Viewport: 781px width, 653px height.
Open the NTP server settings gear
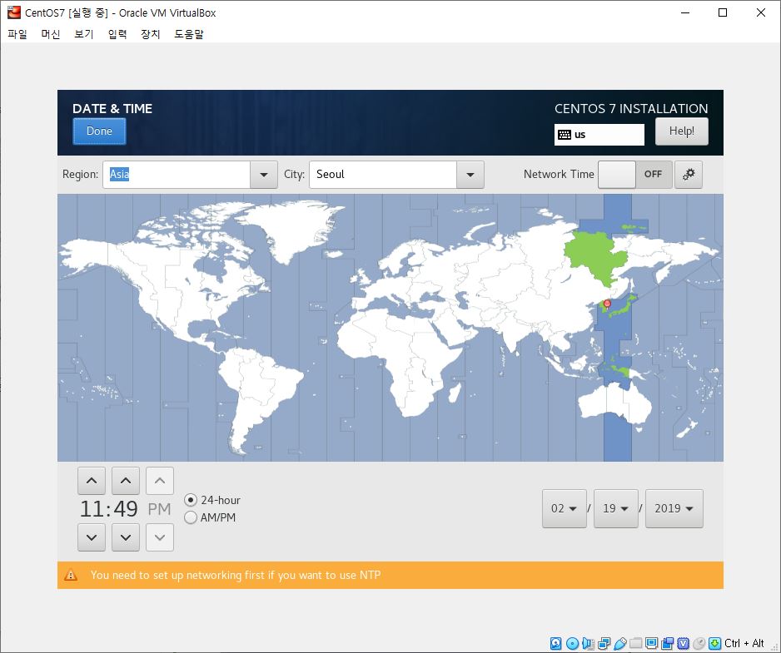pyautogui.click(x=689, y=174)
